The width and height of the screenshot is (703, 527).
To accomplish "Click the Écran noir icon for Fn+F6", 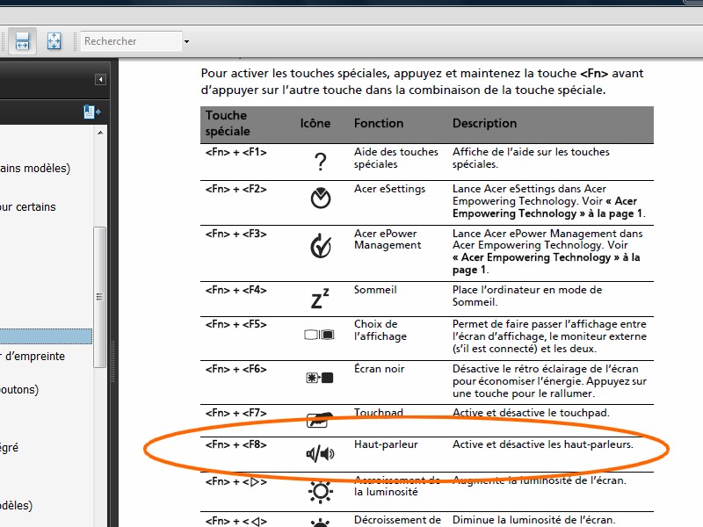I will click(x=320, y=378).
